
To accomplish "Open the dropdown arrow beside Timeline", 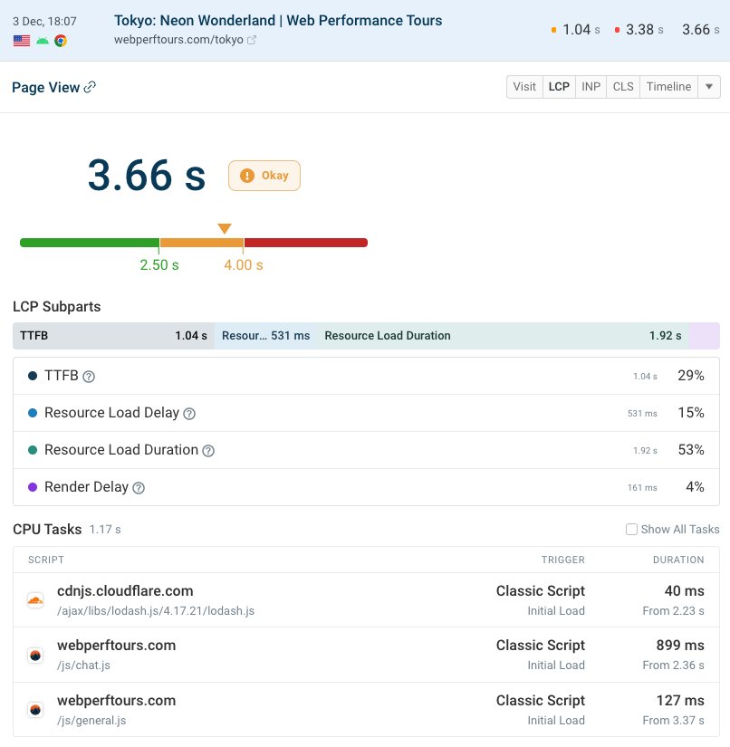I will pos(709,86).
